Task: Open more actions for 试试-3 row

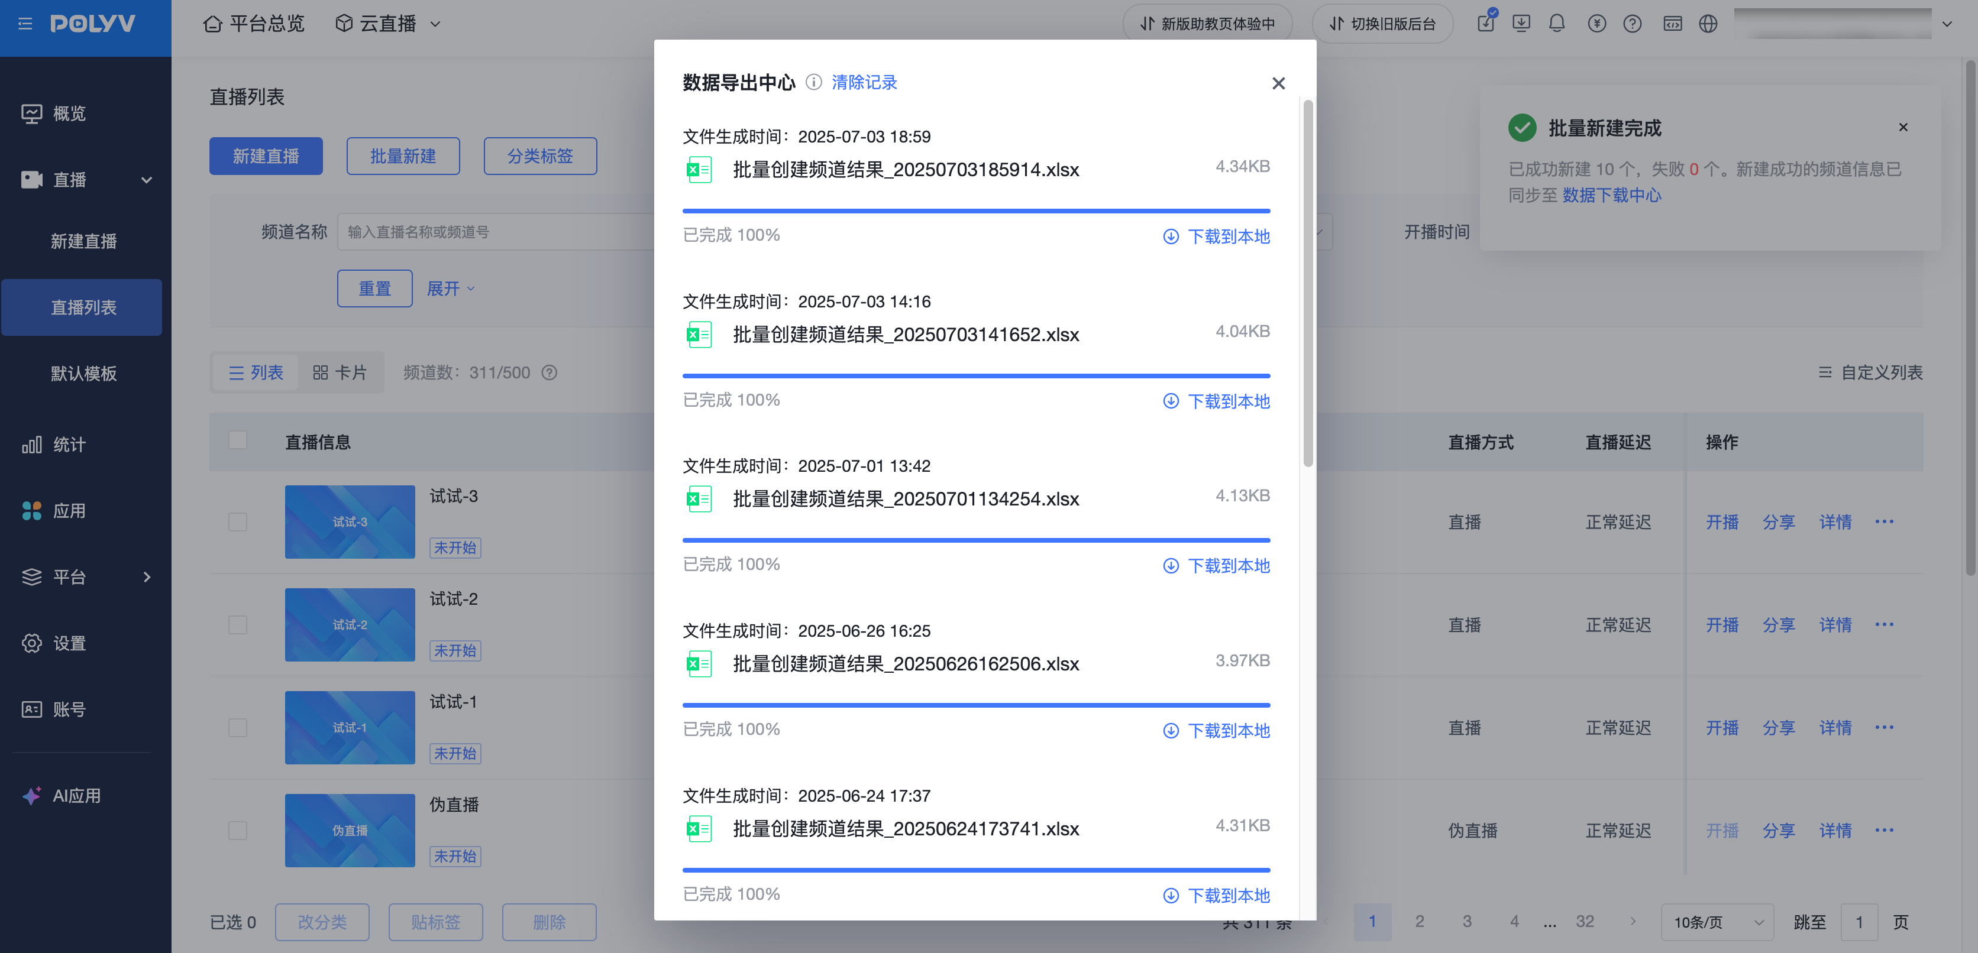Action: [1885, 522]
